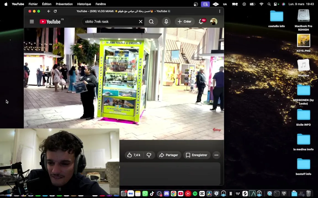Launch Siri from the menu bar
This screenshot has height=198, width=318.
click(x=283, y=4)
